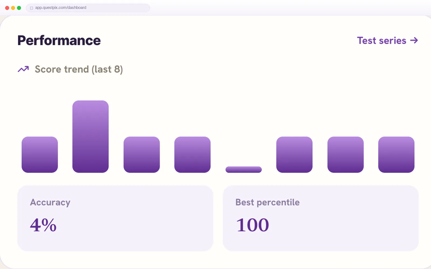Open the Best percentile stat card
The height and width of the screenshot is (269, 431).
321,218
